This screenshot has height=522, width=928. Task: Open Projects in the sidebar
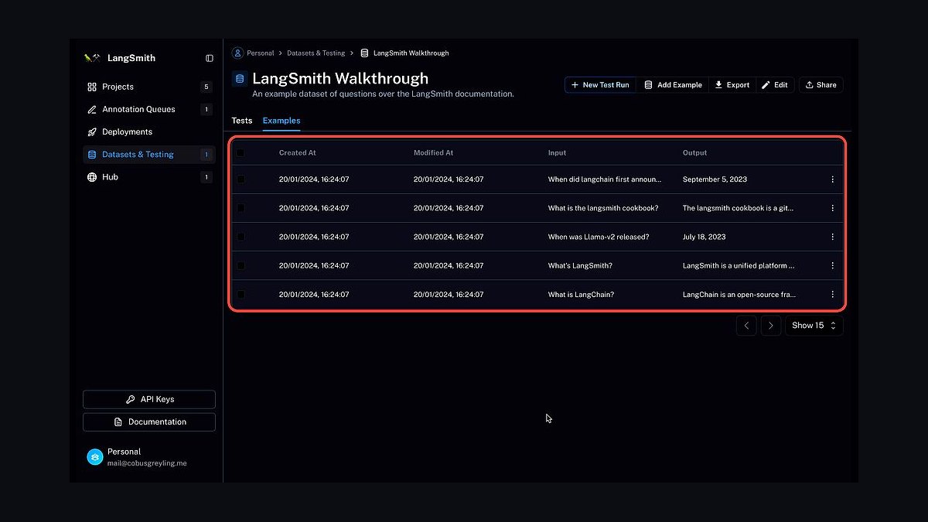[x=148, y=87]
